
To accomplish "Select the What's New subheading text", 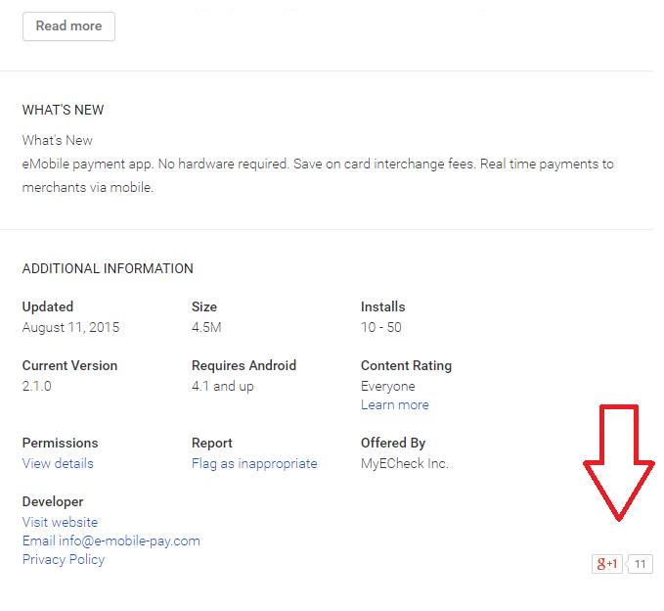I will point(57,140).
